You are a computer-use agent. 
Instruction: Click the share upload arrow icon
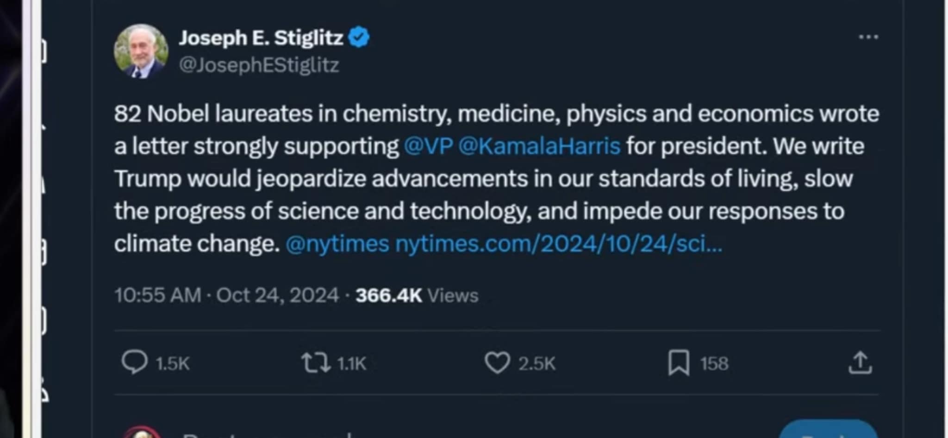point(860,363)
